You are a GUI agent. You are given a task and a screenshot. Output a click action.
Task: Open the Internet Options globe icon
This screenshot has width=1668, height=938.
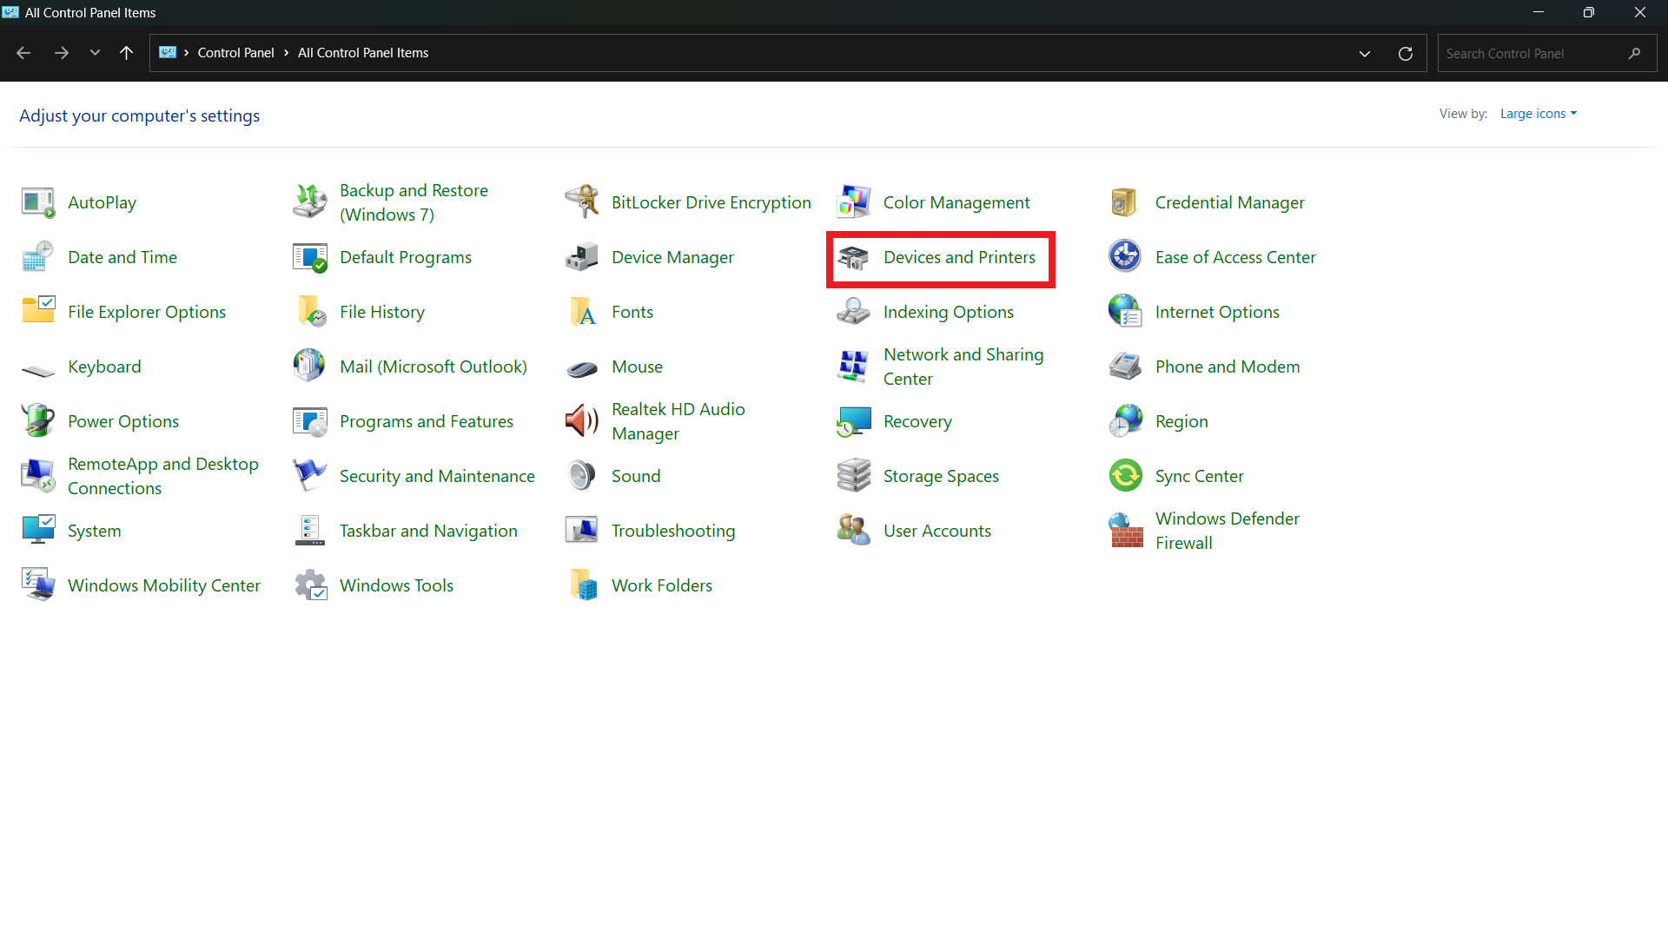pyautogui.click(x=1125, y=312)
